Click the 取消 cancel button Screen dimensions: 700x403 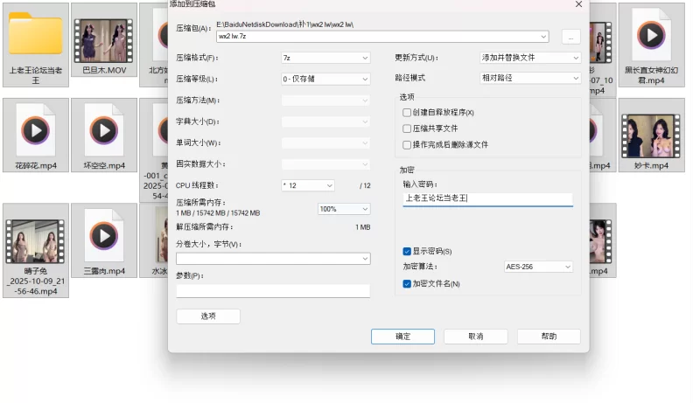click(475, 337)
